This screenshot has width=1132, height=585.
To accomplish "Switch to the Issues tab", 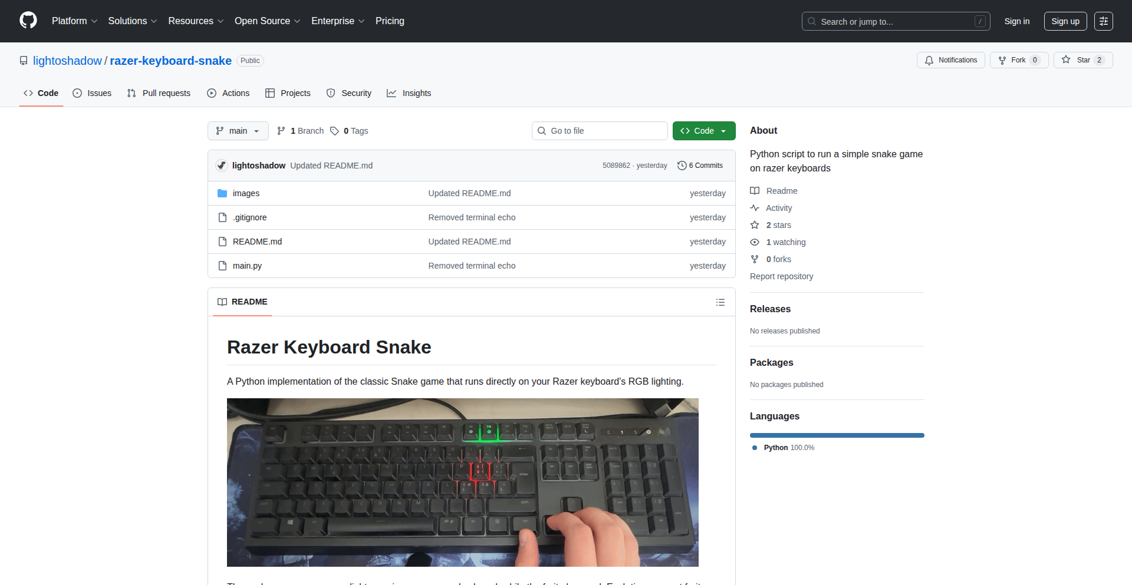I will coord(92,93).
